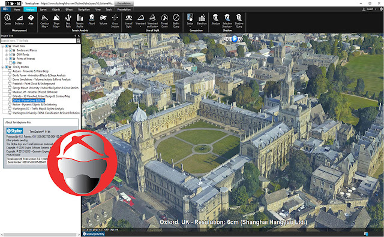
Task: Collapse the World Data tree node
Action: (x=2, y=46)
